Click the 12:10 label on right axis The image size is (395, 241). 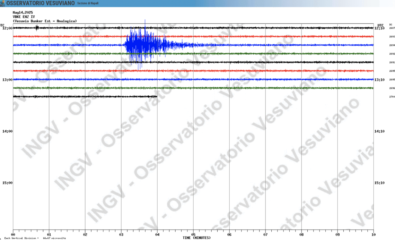(x=380, y=28)
